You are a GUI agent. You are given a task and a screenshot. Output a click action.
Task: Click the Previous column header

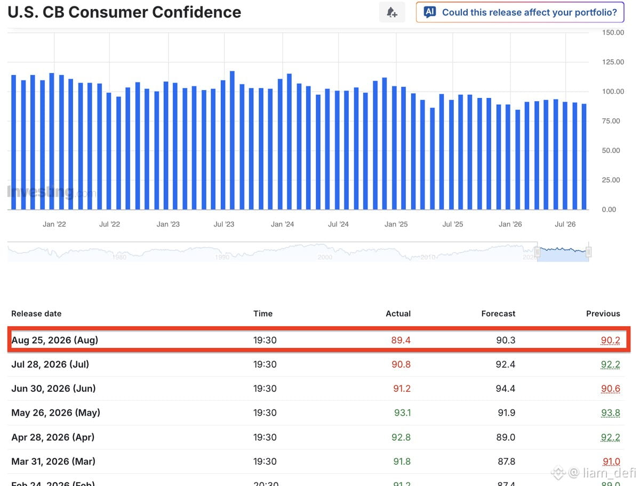point(603,313)
